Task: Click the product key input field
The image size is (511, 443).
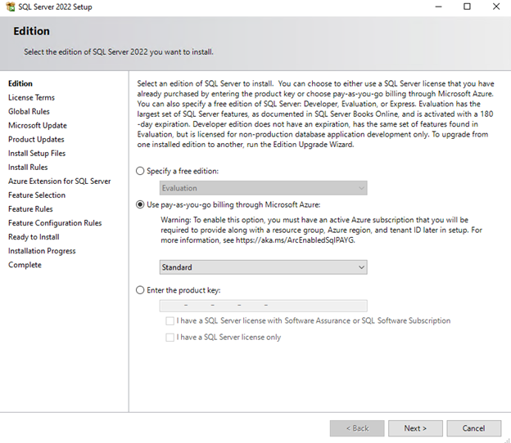Action: tap(263, 306)
